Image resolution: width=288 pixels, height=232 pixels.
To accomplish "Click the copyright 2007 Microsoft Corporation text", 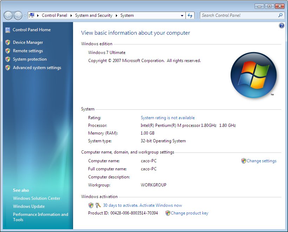I will 144,61.
